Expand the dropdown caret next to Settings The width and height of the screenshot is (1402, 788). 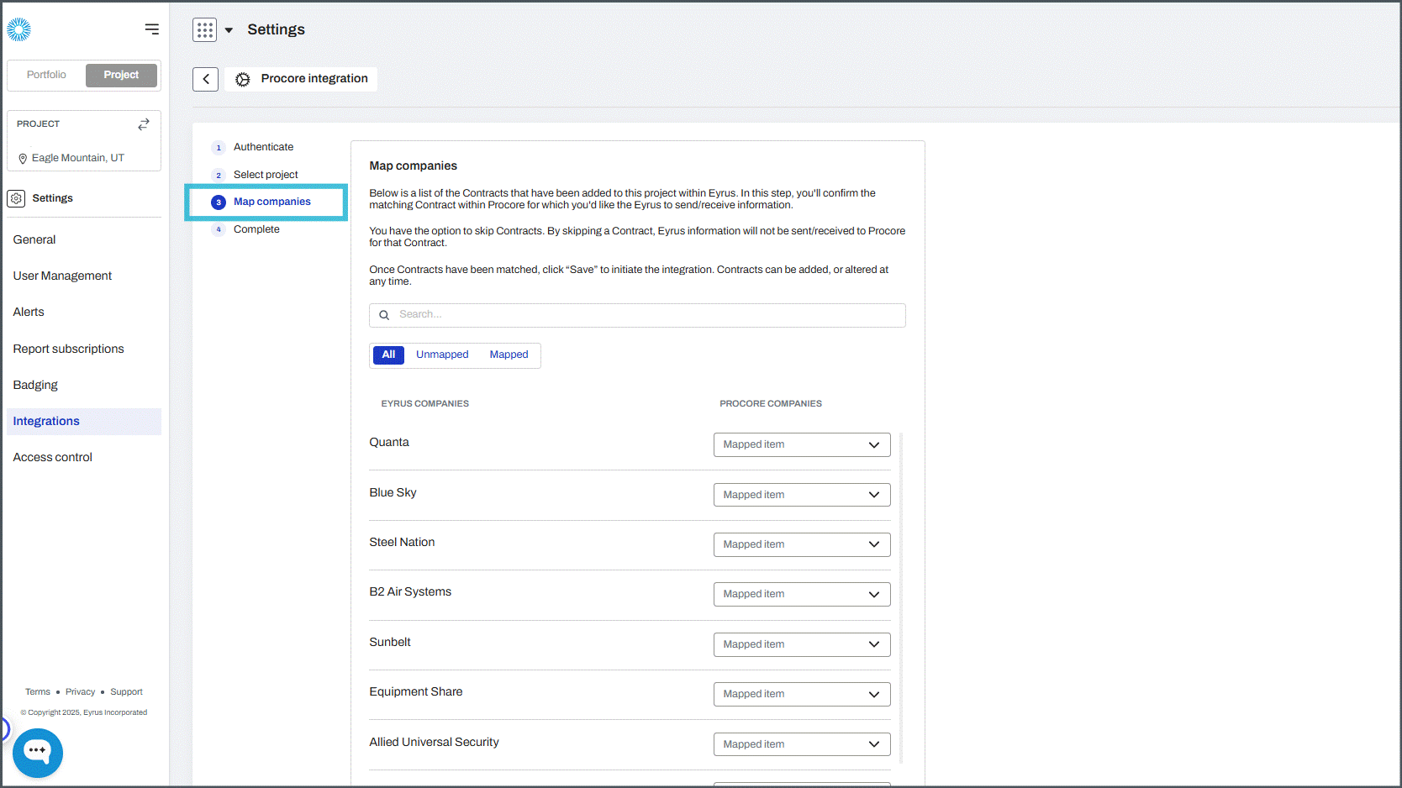point(229,30)
